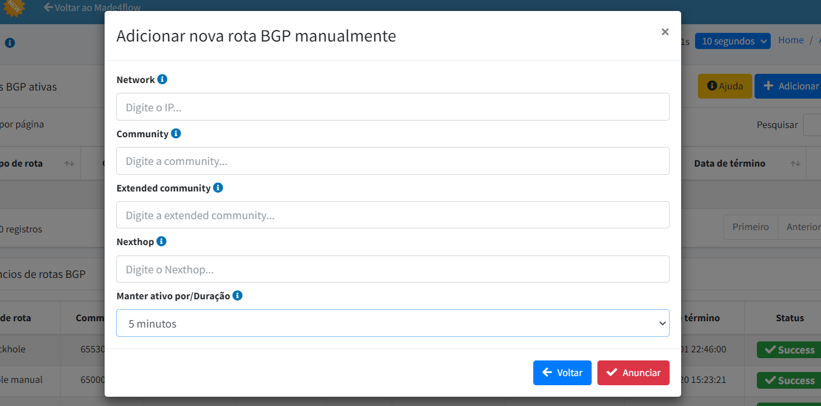
Task: Open the 5 minutos duration dropdown
Action: click(393, 323)
